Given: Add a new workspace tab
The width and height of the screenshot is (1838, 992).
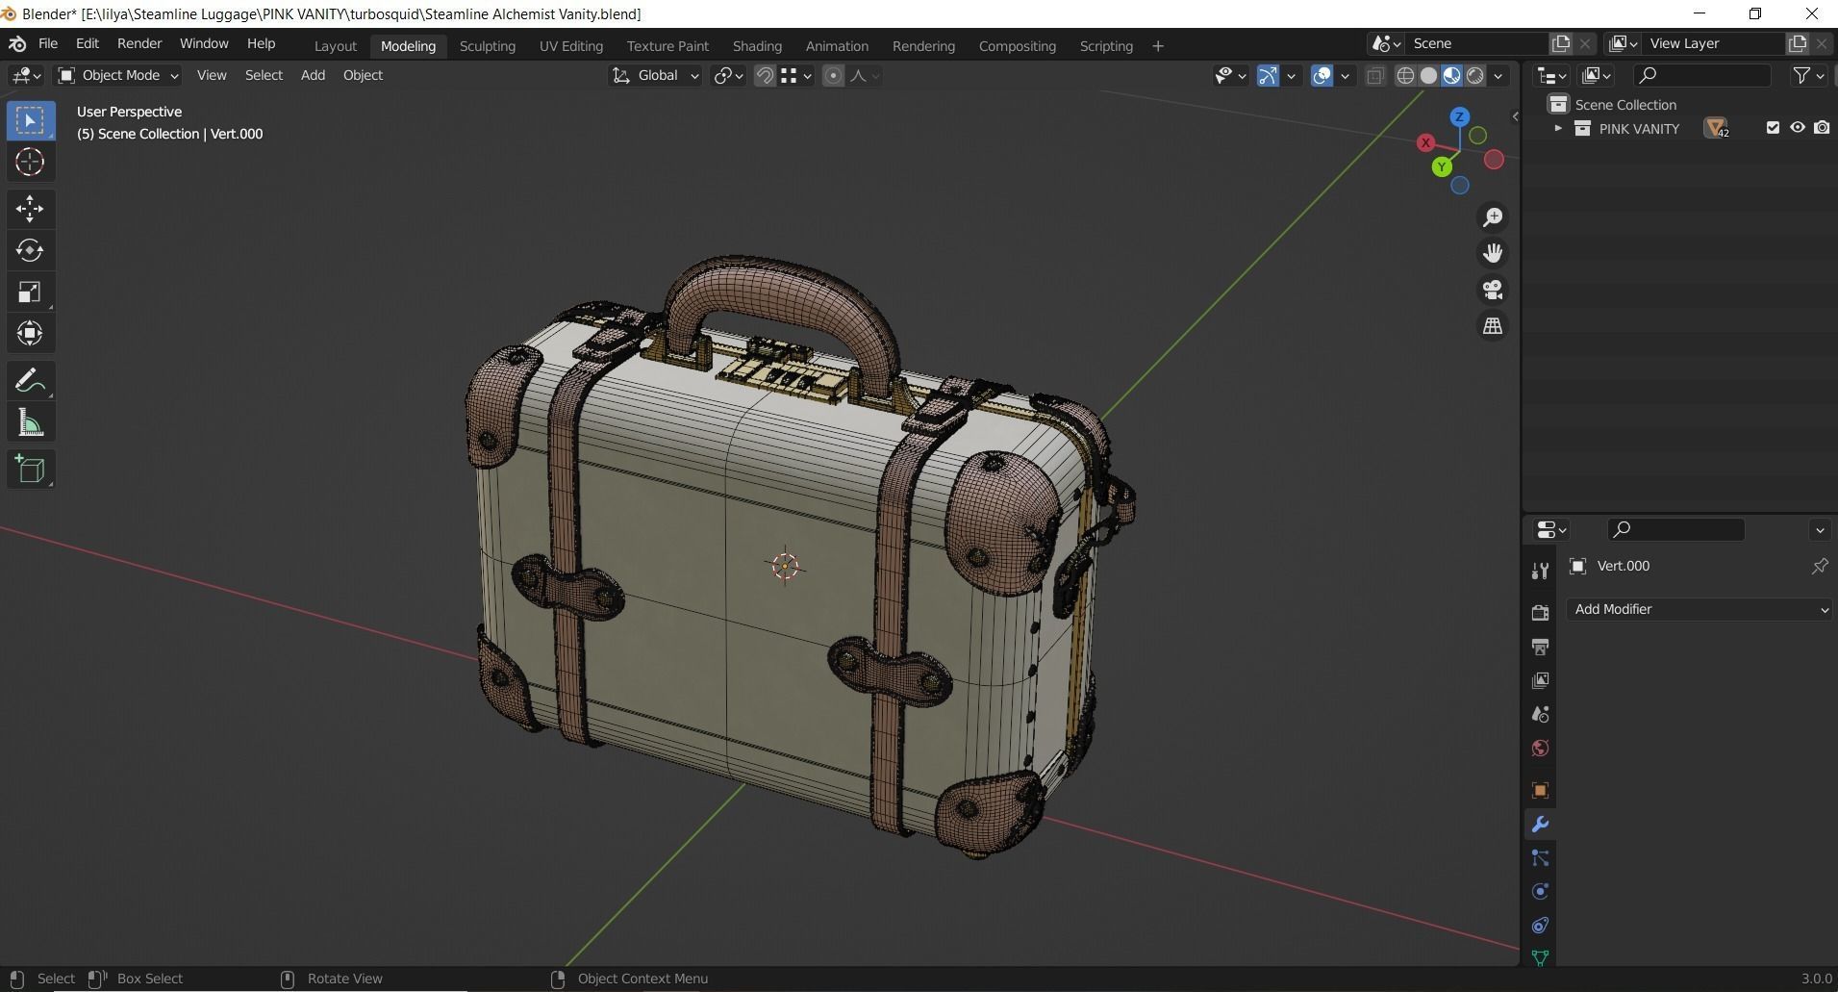Looking at the screenshot, I should click(1158, 46).
